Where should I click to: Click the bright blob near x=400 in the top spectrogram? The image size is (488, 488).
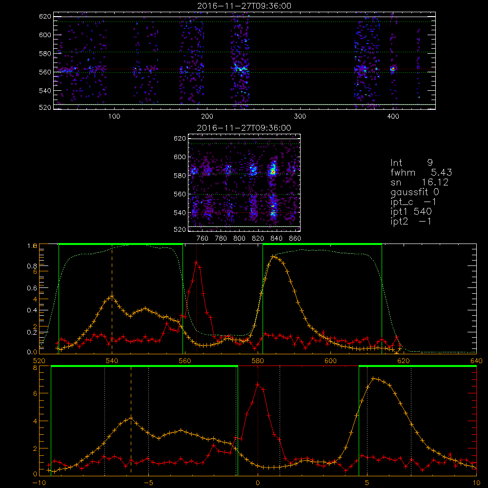coord(393,69)
